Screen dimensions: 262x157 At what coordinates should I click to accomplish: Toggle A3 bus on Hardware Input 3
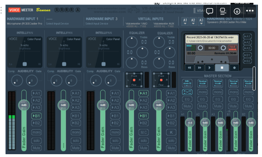pyautogui.click(x=115, y=107)
